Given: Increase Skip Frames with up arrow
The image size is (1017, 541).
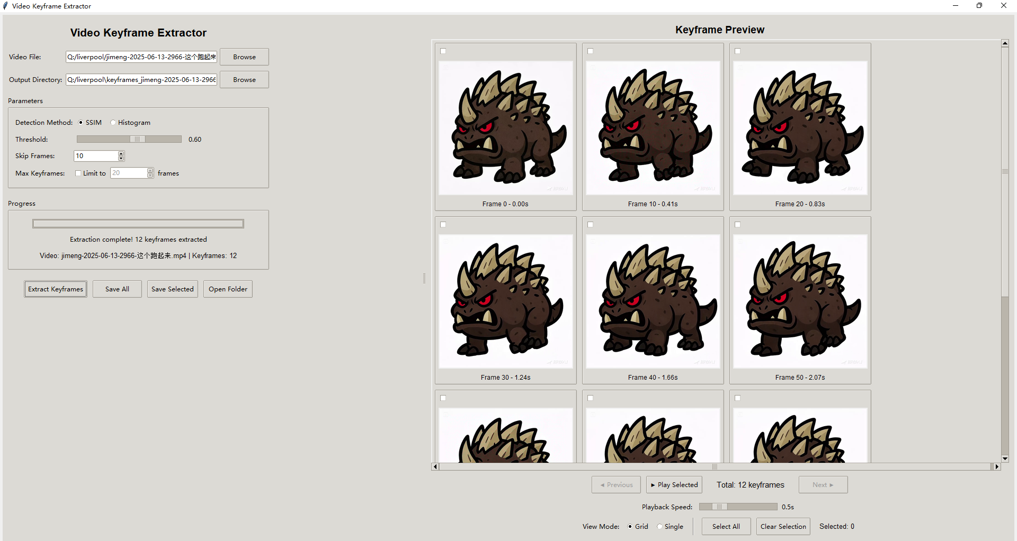Looking at the screenshot, I should click(x=121, y=154).
